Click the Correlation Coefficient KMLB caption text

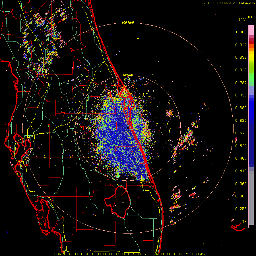point(129,254)
